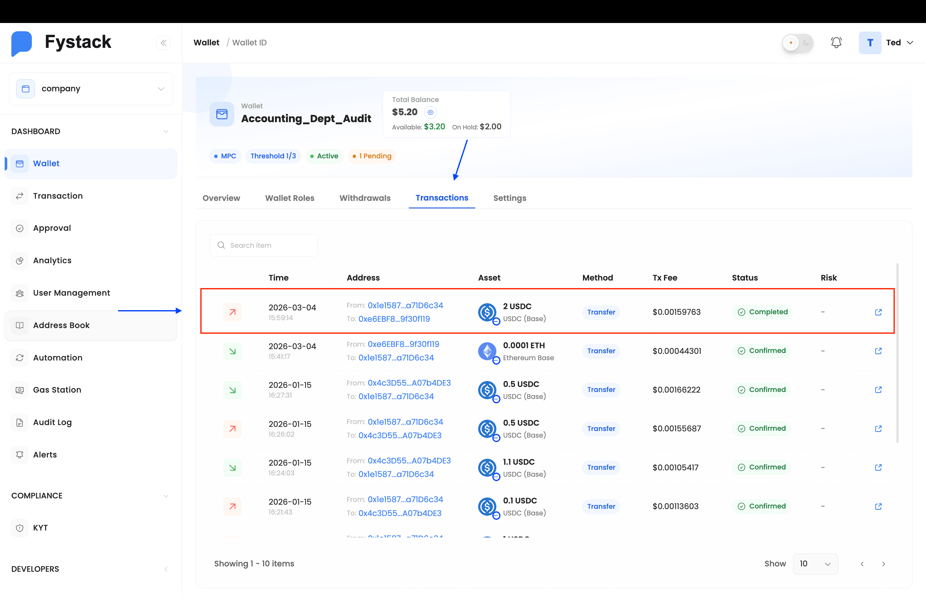Screen dimensions: 926x602
Task: Select the Analytics sidebar icon
Action: point(20,261)
